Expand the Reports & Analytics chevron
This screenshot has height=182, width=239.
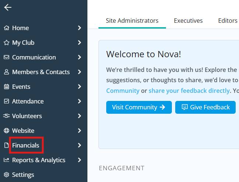tap(79, 160)
